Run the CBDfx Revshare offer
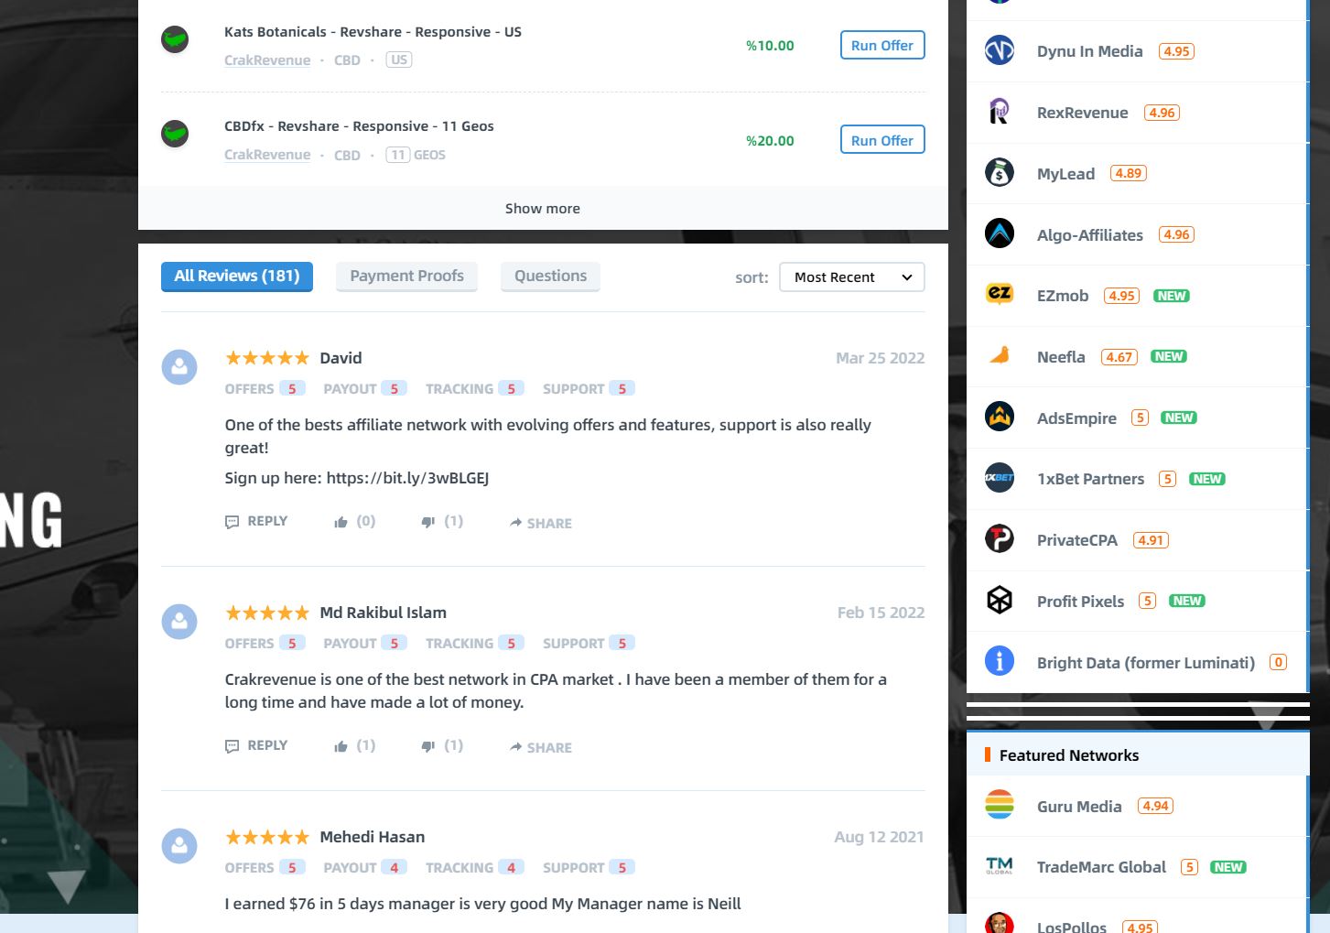The height and width of the screenshot is (933, 1330). (x=882, y=140)
